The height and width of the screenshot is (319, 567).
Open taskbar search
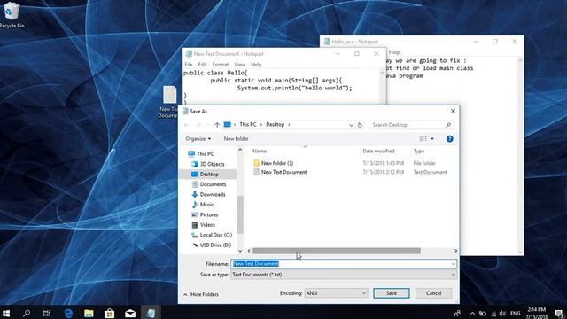pyautogui.click(x=27, y=313)
